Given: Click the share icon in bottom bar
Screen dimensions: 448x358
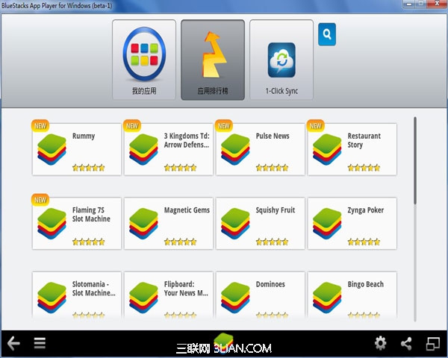Looking at the screenshot, I should [x=406, y=343].
